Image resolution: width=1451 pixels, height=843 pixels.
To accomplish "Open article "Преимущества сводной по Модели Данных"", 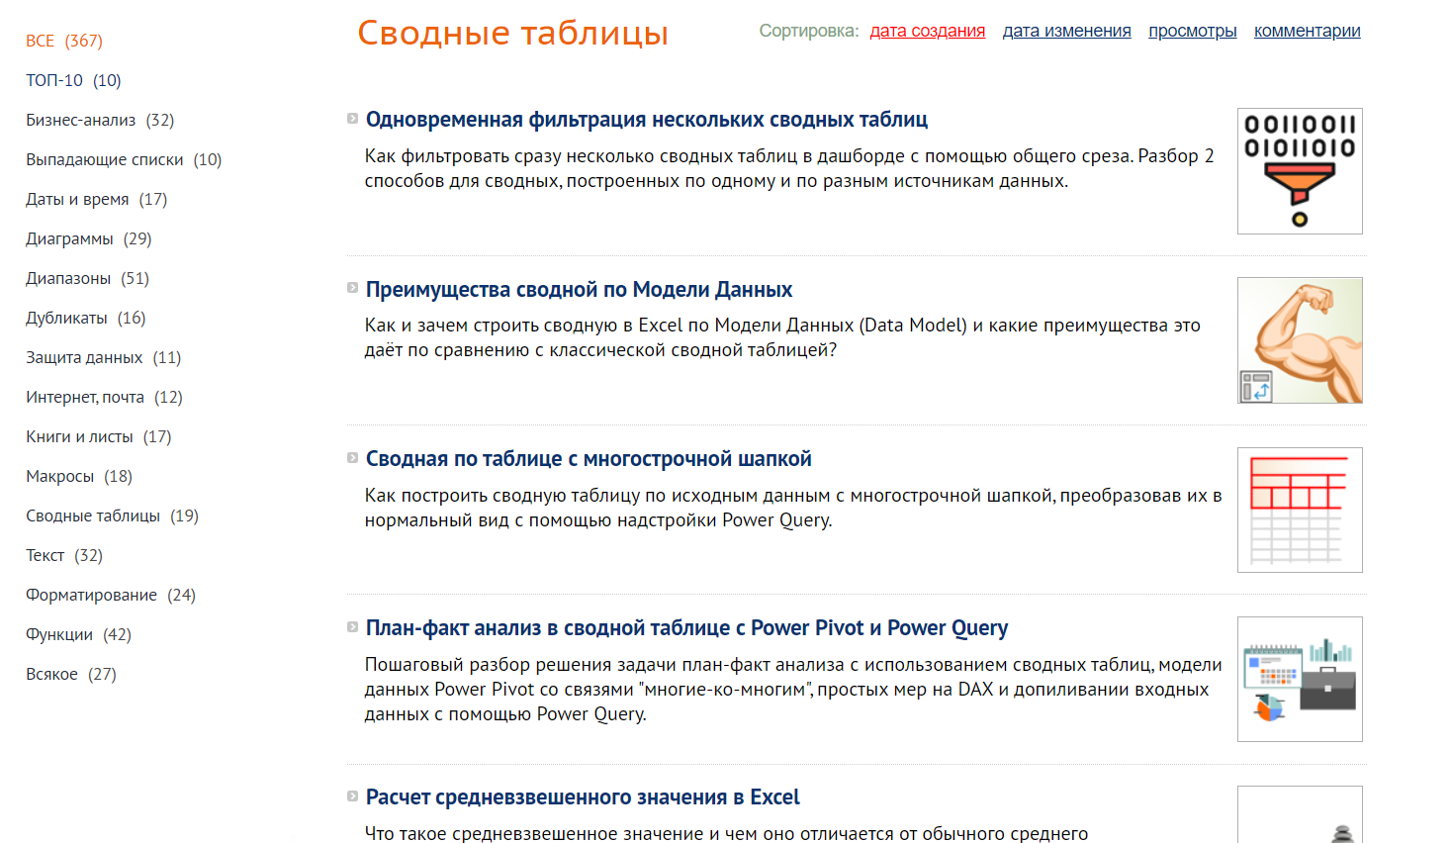I will click(579, 290).
